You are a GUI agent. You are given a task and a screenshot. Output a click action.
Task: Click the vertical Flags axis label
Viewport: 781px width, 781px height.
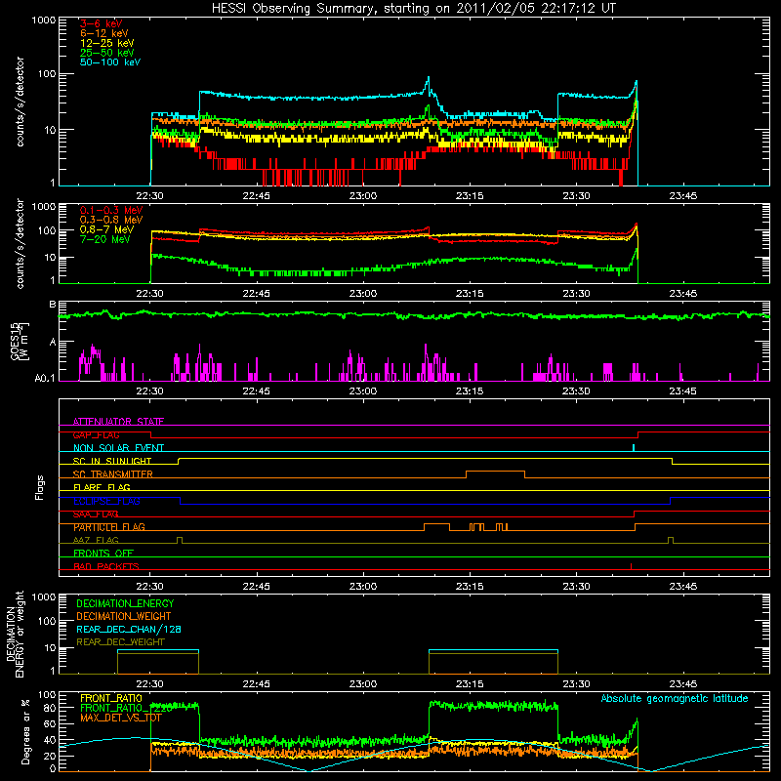tap(40, 487)
